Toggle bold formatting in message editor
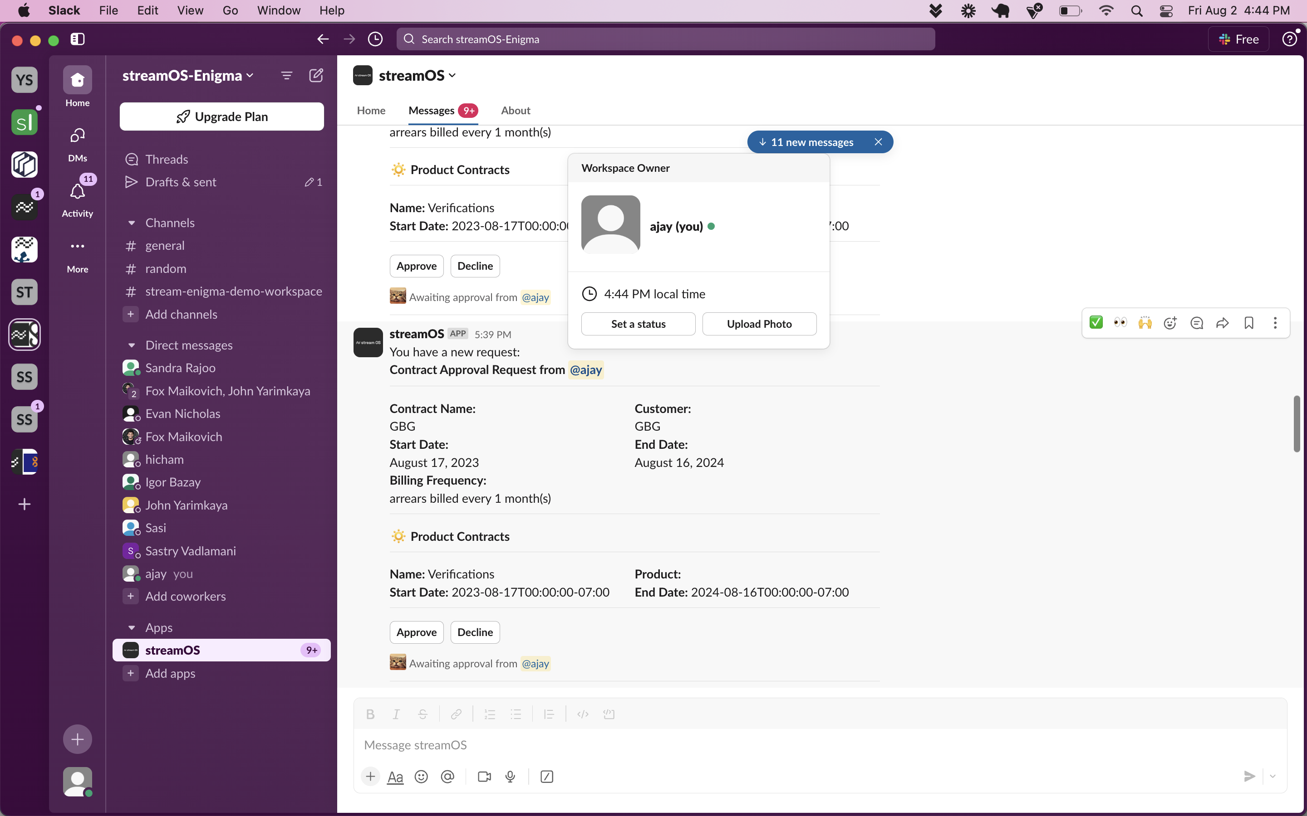1307x816 pixels. [370, 714]
